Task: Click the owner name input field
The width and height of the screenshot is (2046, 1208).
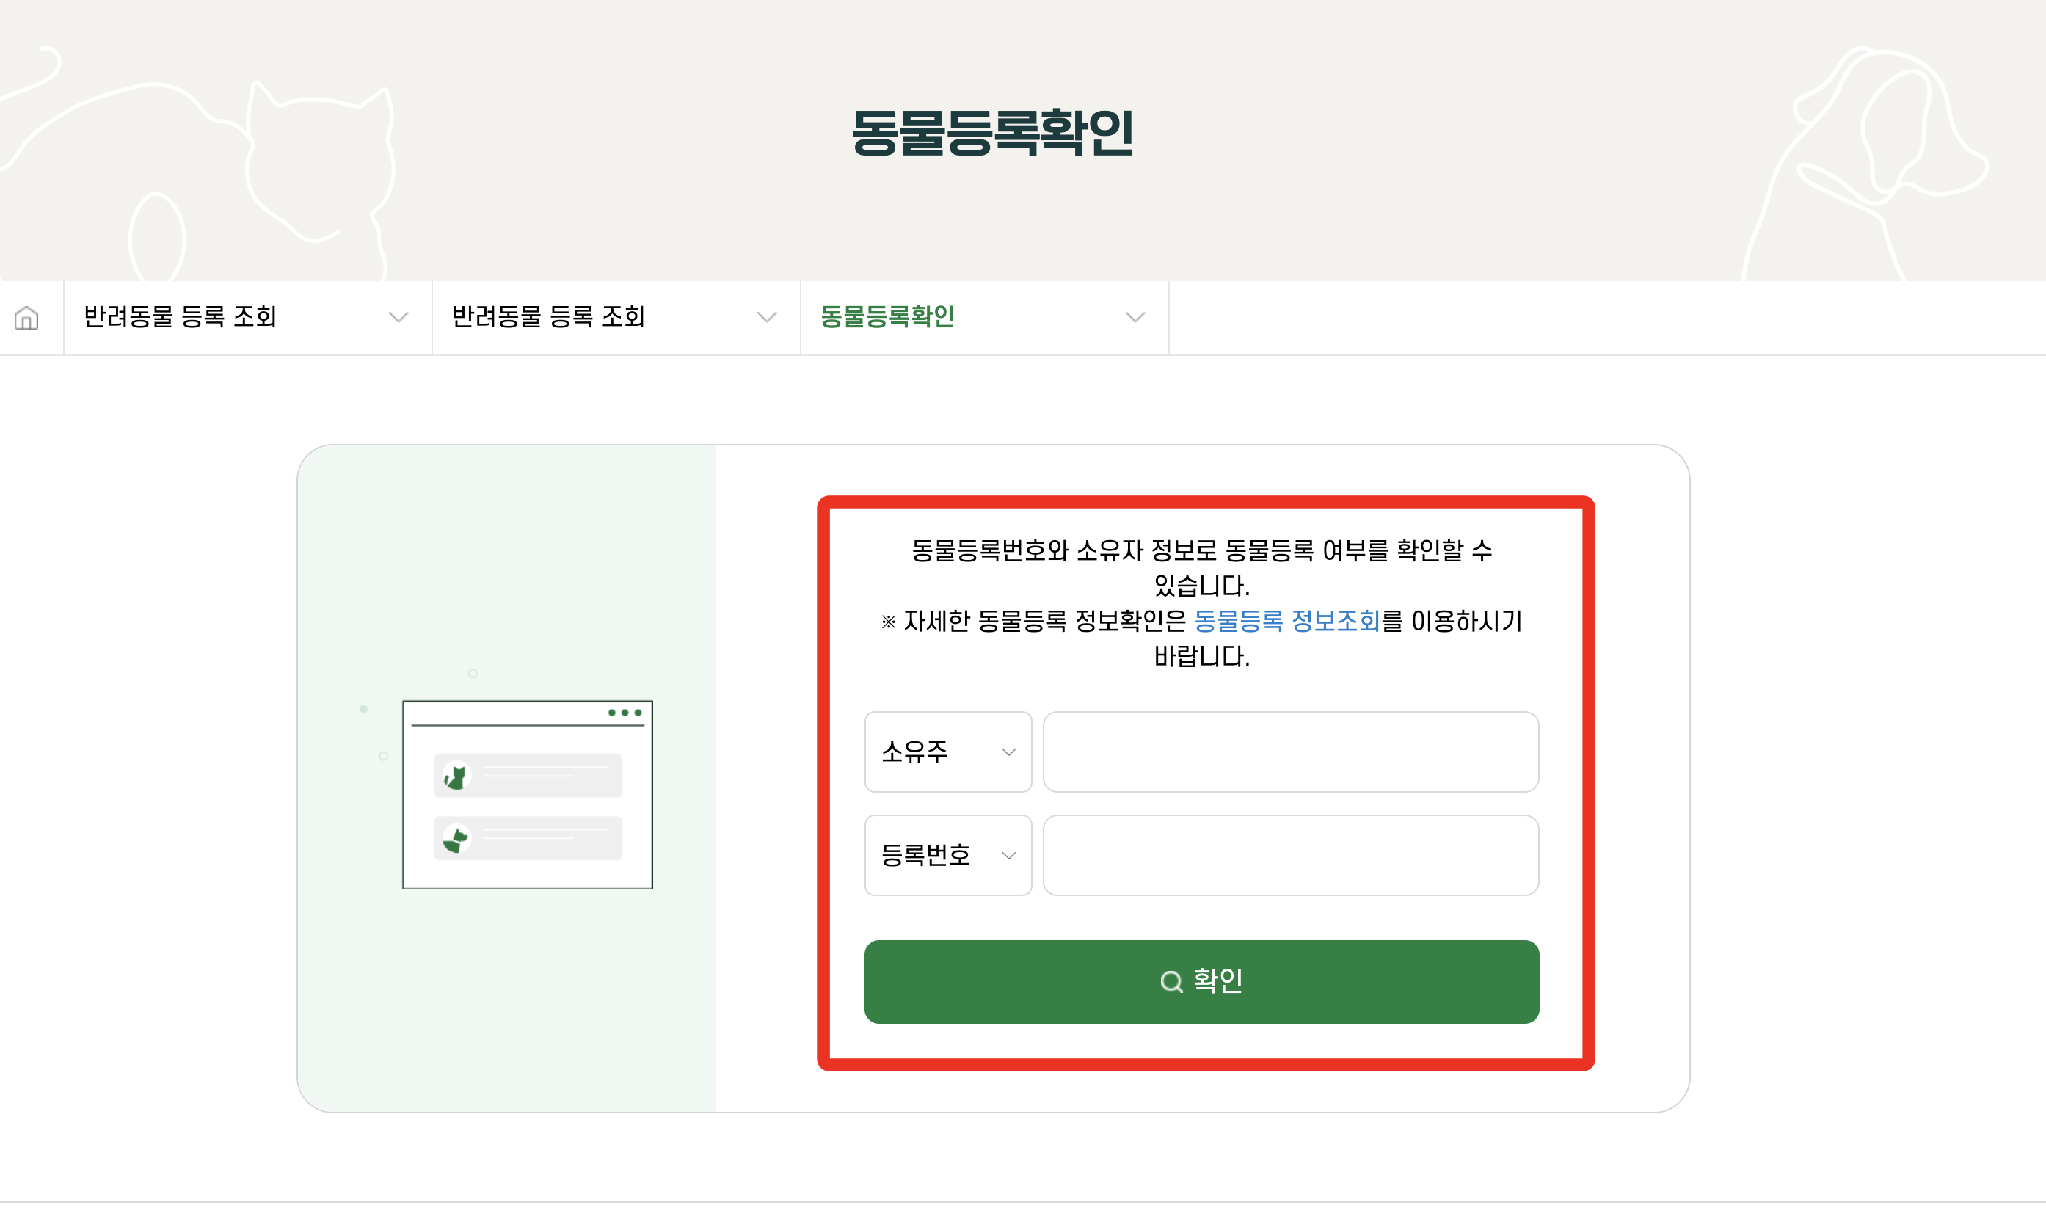Action: point(1291,752)
